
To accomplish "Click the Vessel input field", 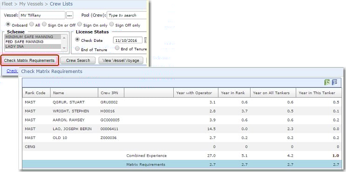I will pyautogui.click(x=42, y=15).
